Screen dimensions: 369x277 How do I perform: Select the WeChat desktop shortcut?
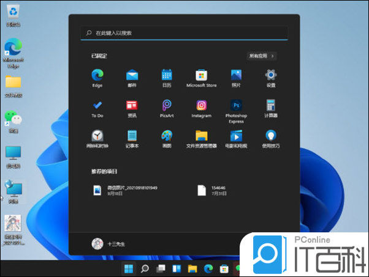[13, 122]
